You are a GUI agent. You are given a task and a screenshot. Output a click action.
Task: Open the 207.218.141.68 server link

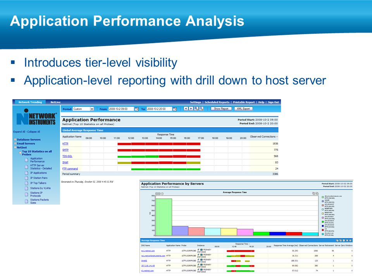148,266
